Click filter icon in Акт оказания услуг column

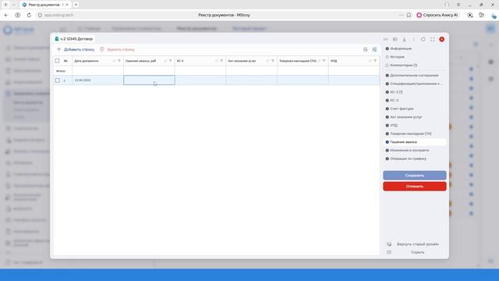273,61
